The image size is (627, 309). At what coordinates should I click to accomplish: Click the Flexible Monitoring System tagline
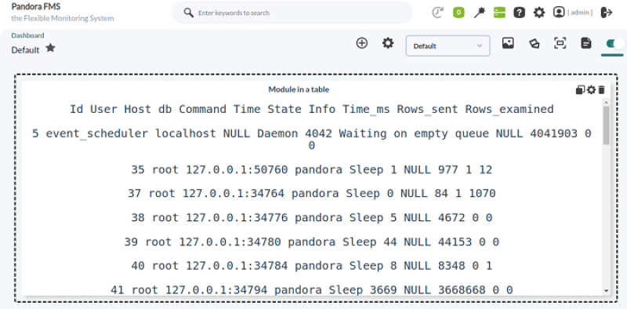(63, 18)
